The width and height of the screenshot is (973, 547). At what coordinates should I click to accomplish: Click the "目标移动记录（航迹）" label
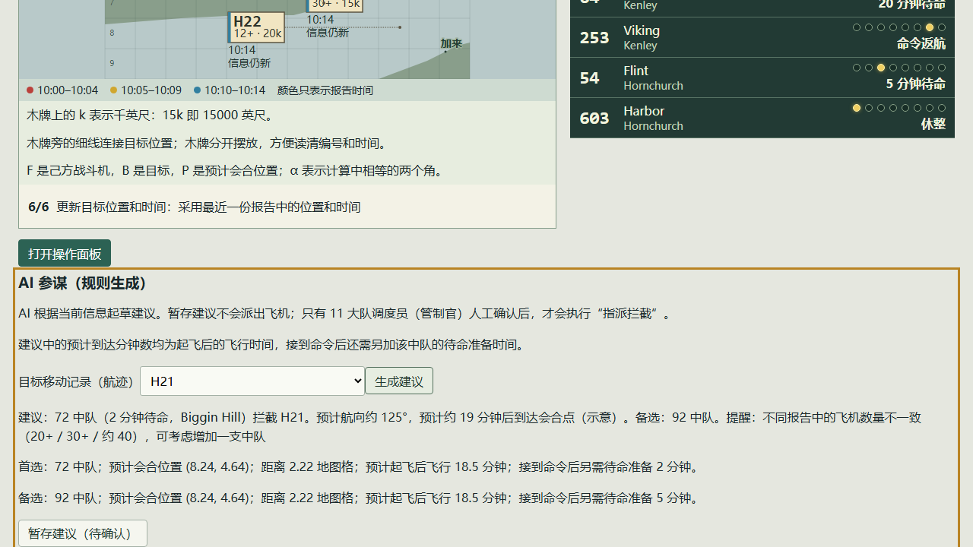click(77, 381)
